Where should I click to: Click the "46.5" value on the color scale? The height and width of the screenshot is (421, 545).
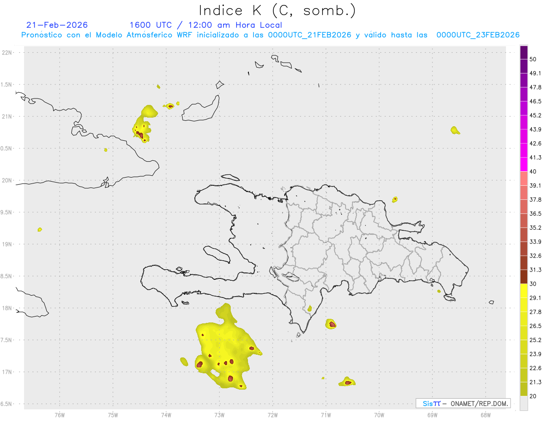[535, 101]
